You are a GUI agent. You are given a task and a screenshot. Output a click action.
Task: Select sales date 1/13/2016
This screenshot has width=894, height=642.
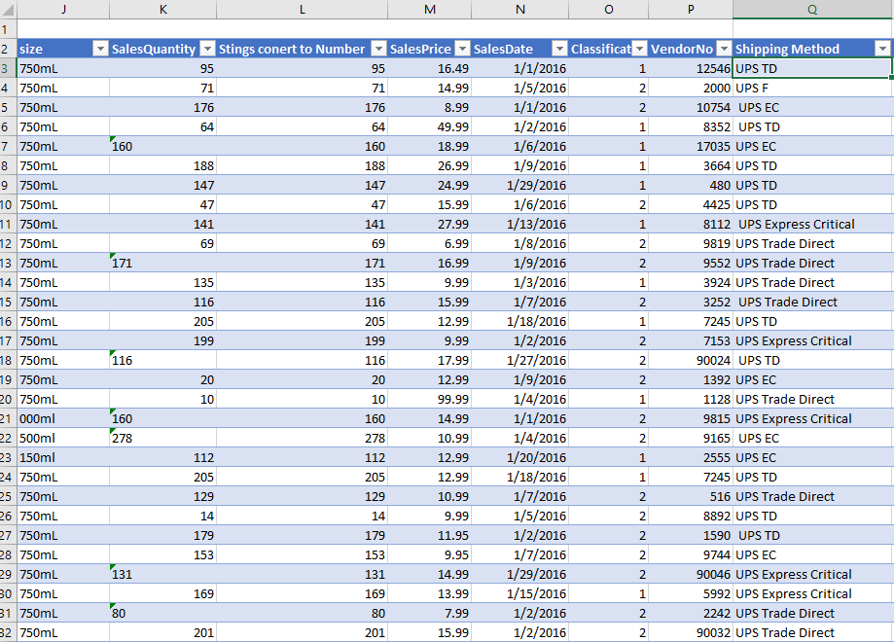pyautogui.click(x=520, y=224)
